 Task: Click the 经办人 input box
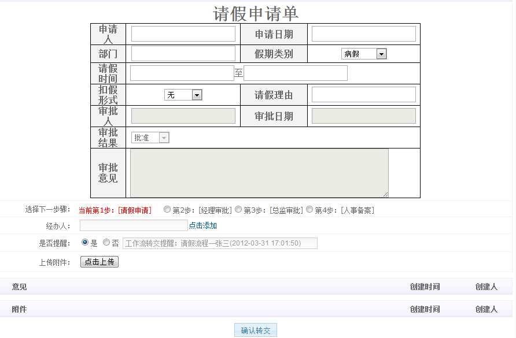coord(133,225)
